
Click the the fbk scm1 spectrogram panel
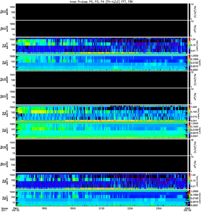tap(102, 198)
